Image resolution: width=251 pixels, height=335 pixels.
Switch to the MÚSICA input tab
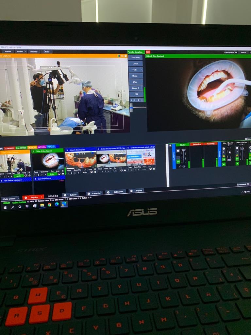click(42, 147)
